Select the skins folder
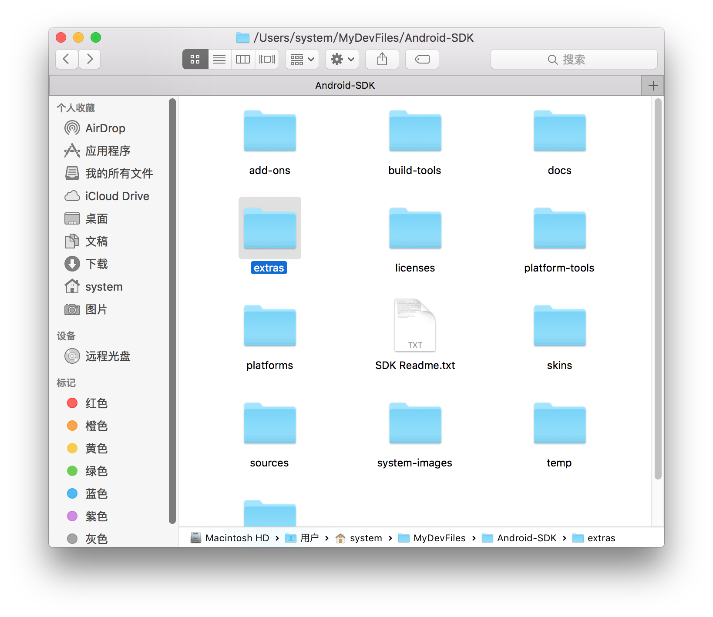 click(x=560, y=326)
